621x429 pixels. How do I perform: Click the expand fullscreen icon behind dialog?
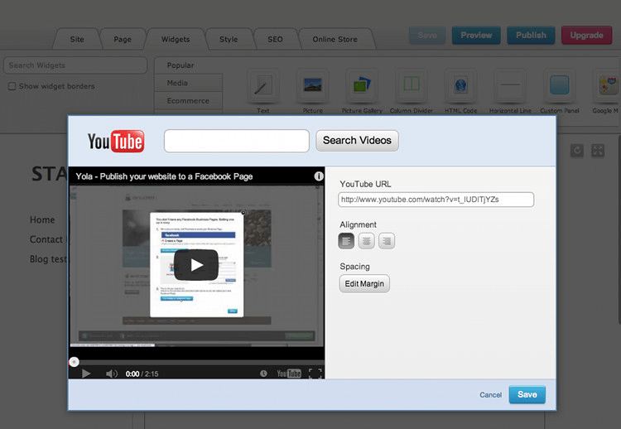coord(598,151)
